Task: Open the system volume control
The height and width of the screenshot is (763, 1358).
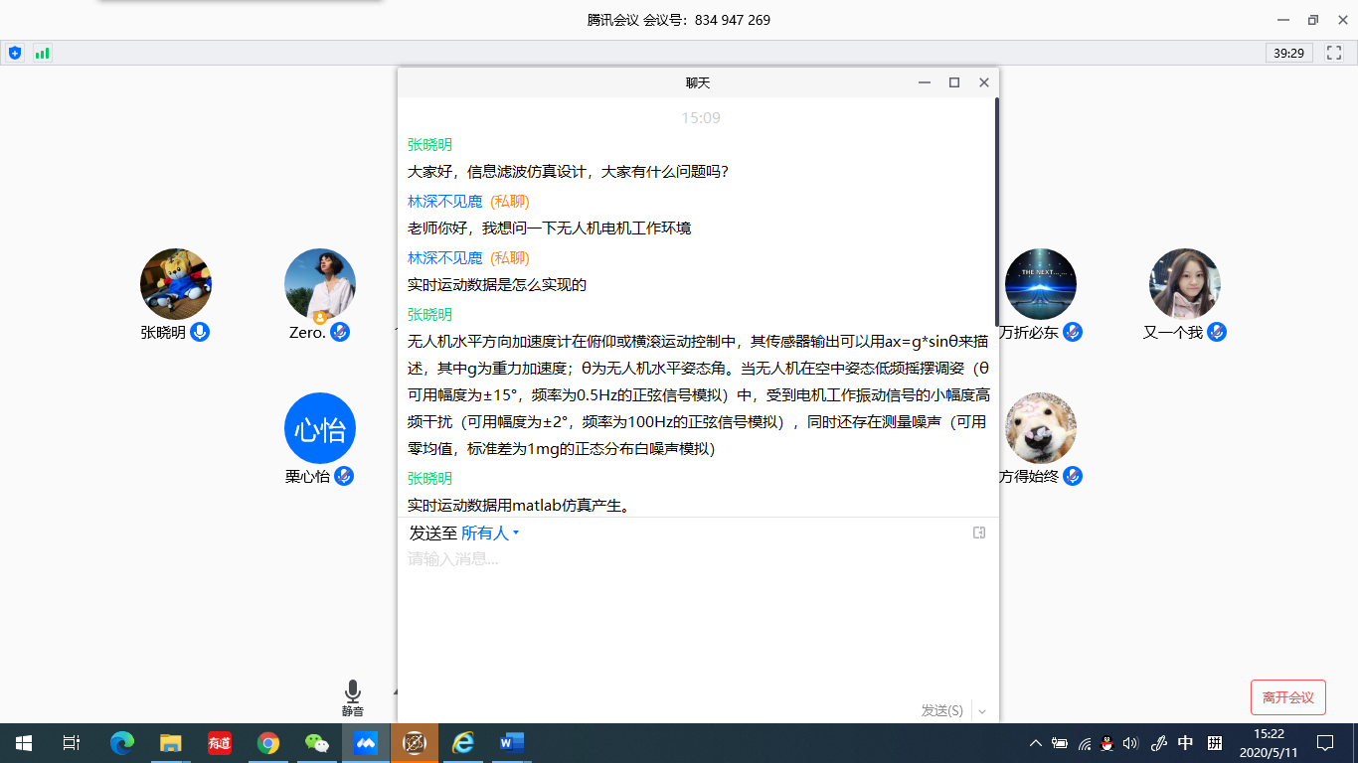Action: tap(1128, 742)
